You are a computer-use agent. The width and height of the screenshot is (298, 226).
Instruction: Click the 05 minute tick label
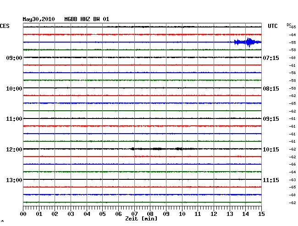click(x=102, y=214)
